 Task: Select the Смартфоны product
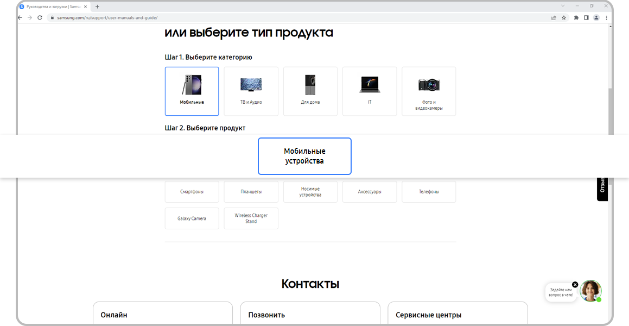192,191
